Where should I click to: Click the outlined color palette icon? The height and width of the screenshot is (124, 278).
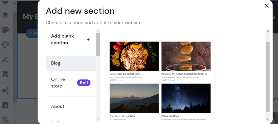pos(5,45)
